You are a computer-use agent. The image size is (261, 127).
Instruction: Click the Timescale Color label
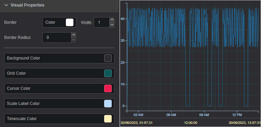click(22, 119)
